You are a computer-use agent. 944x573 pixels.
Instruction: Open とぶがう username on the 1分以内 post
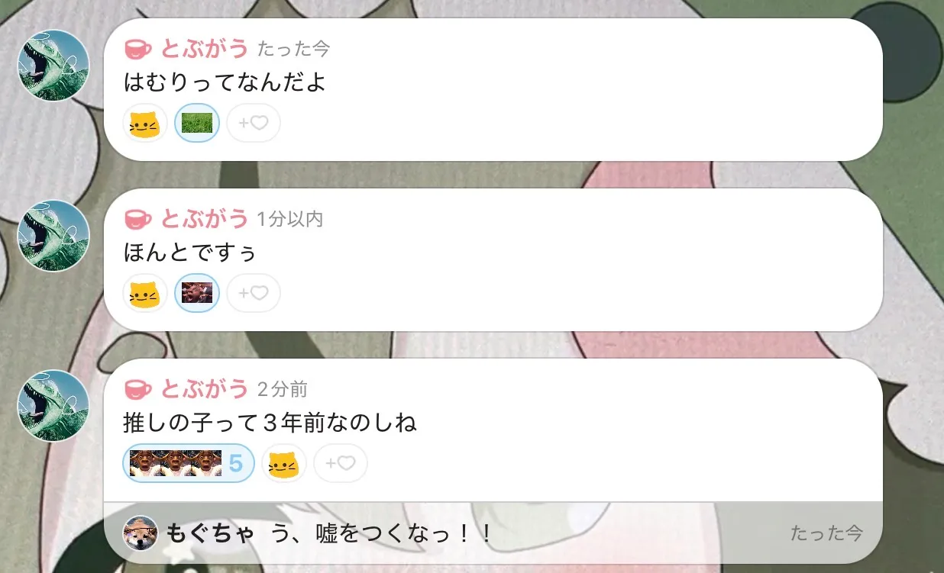pos(205,219)
